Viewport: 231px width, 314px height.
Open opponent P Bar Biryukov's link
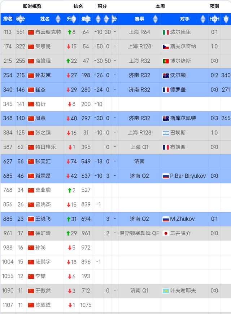[x=188, y=176]
